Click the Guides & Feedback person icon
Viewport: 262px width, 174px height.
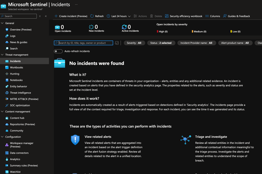225,16
